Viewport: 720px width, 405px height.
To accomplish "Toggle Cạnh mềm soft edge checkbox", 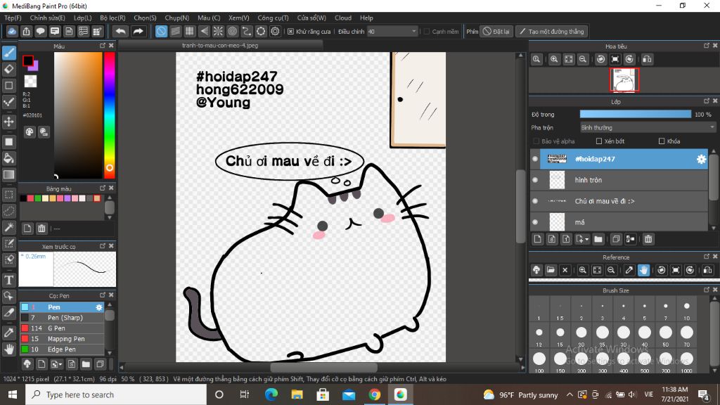I will point(427,31).
